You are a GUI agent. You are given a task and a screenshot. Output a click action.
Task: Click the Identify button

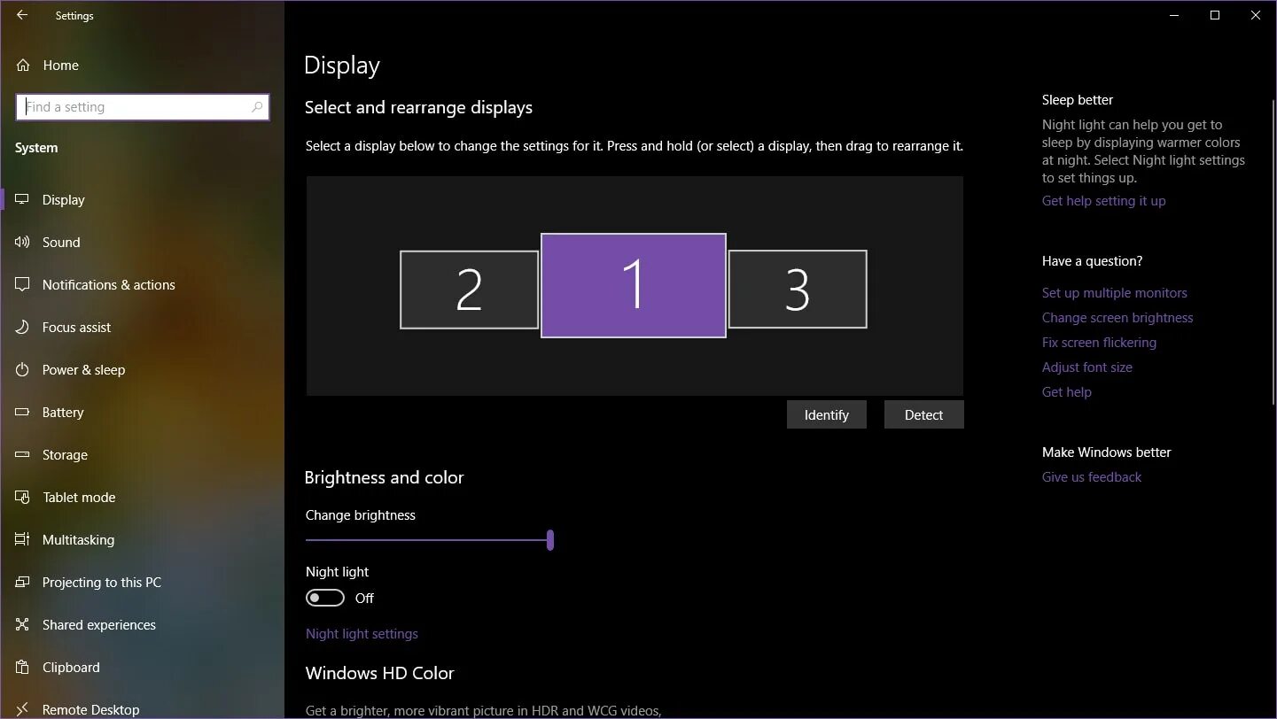point(827,414)
